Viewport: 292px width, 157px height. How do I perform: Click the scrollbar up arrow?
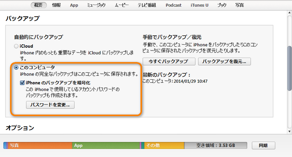click(290, 13)
